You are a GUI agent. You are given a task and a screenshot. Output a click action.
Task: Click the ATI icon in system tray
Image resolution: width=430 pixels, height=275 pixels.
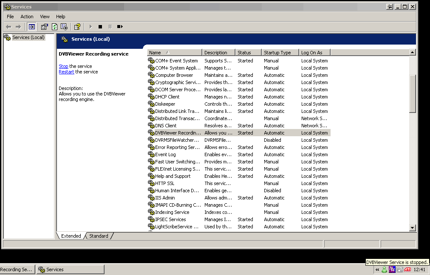tap(407, 269)
